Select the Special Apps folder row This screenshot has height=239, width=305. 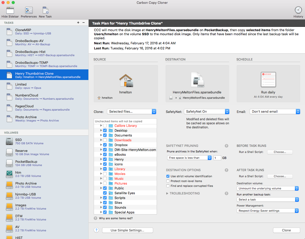125,212
